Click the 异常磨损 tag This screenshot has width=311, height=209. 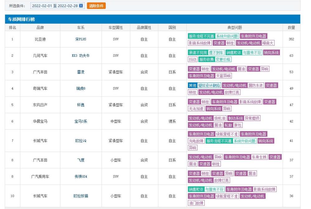[x=252, y=118]
